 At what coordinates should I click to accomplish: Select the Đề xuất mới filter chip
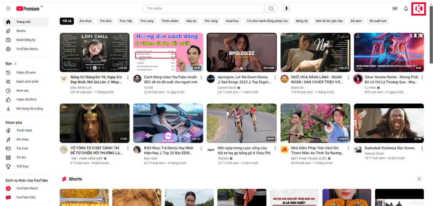[378, 21]
